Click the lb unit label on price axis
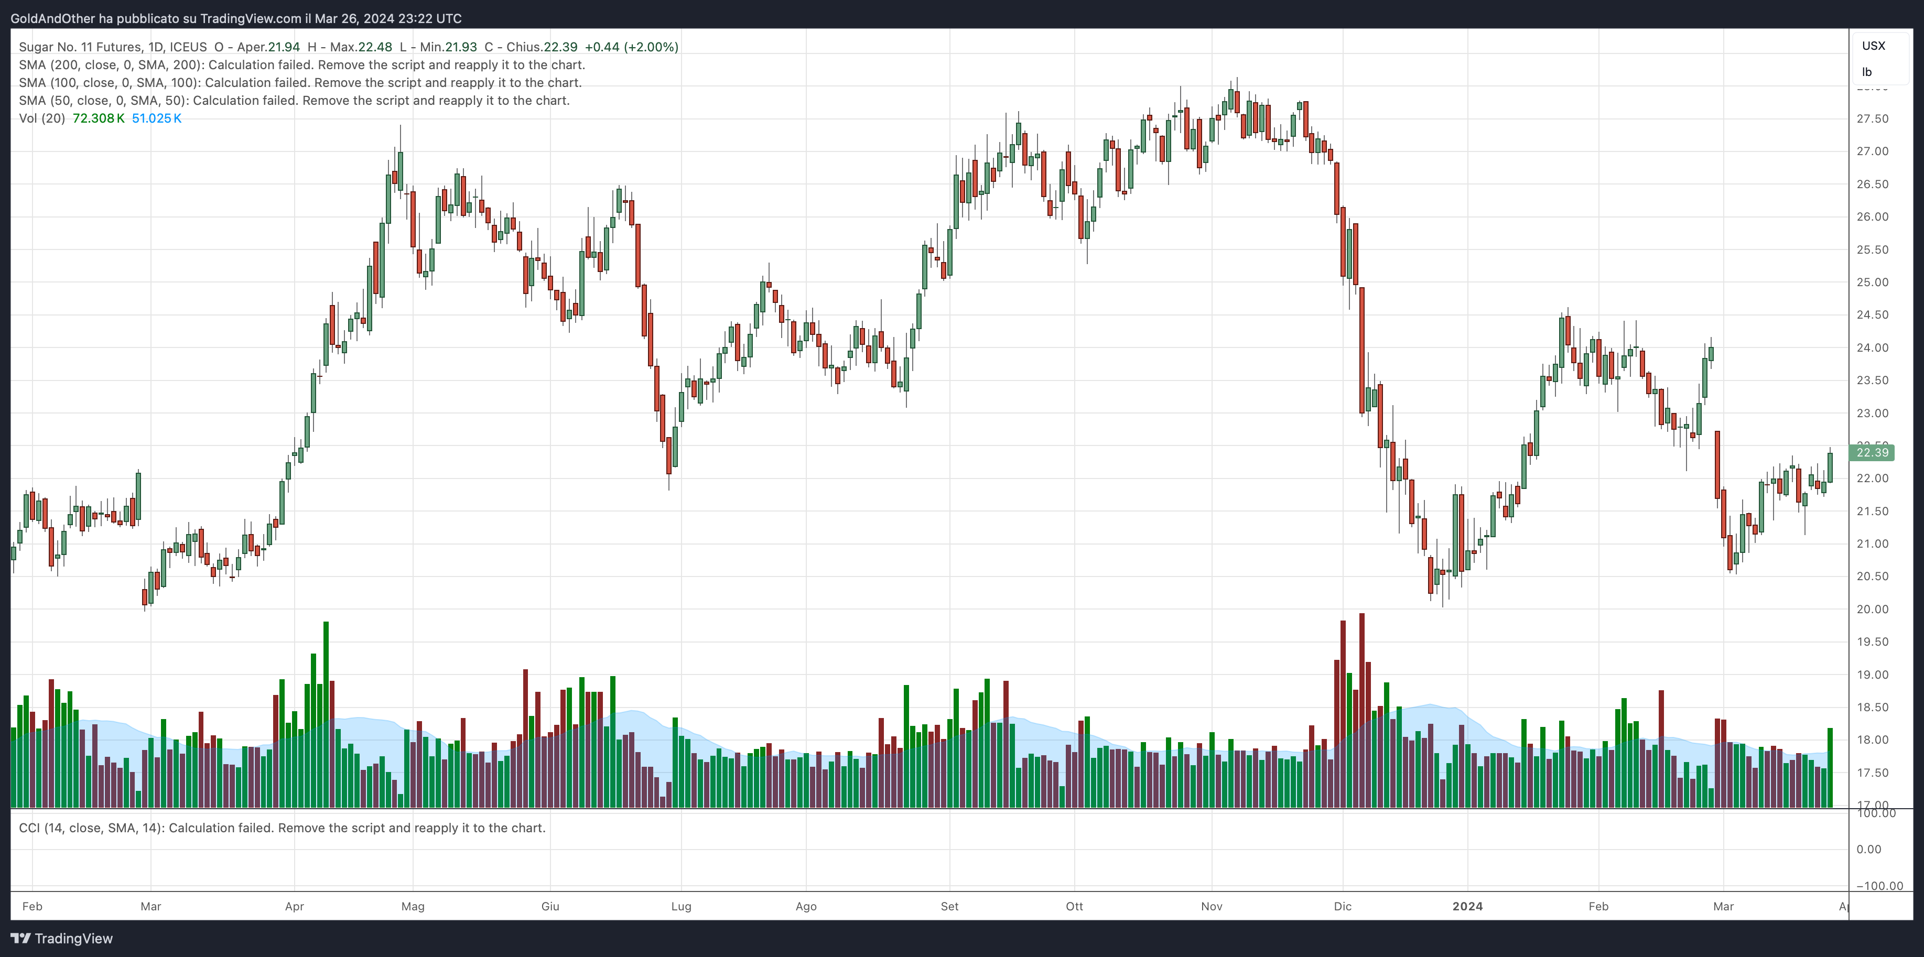The image size is (1924, 957). [1866, 72]
